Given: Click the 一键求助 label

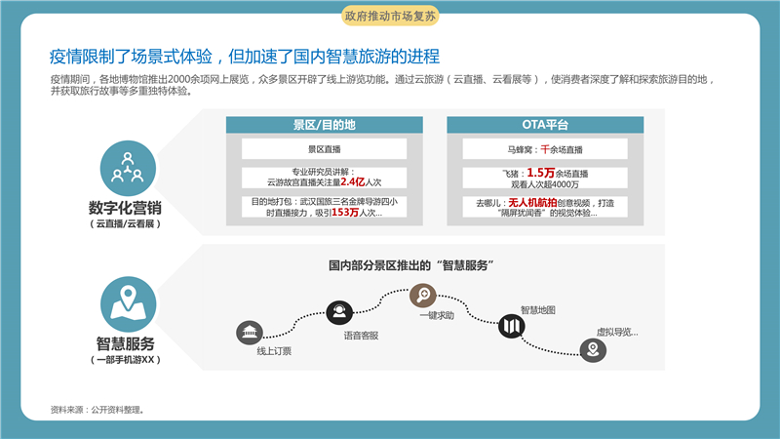Looking at the screenshot, I should tap(437, 315).
